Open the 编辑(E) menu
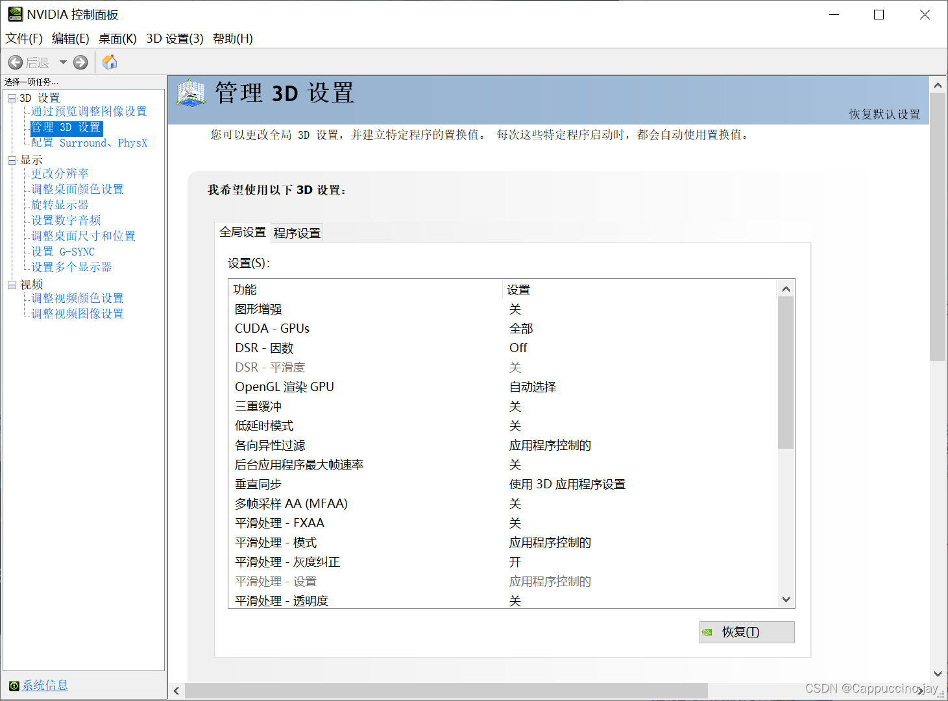This screenshot has height=701, width=948. [x=71, y=38]
